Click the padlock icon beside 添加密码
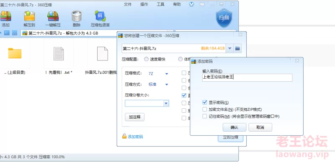Screen dimensions: 335x162 tap(124, 136)
